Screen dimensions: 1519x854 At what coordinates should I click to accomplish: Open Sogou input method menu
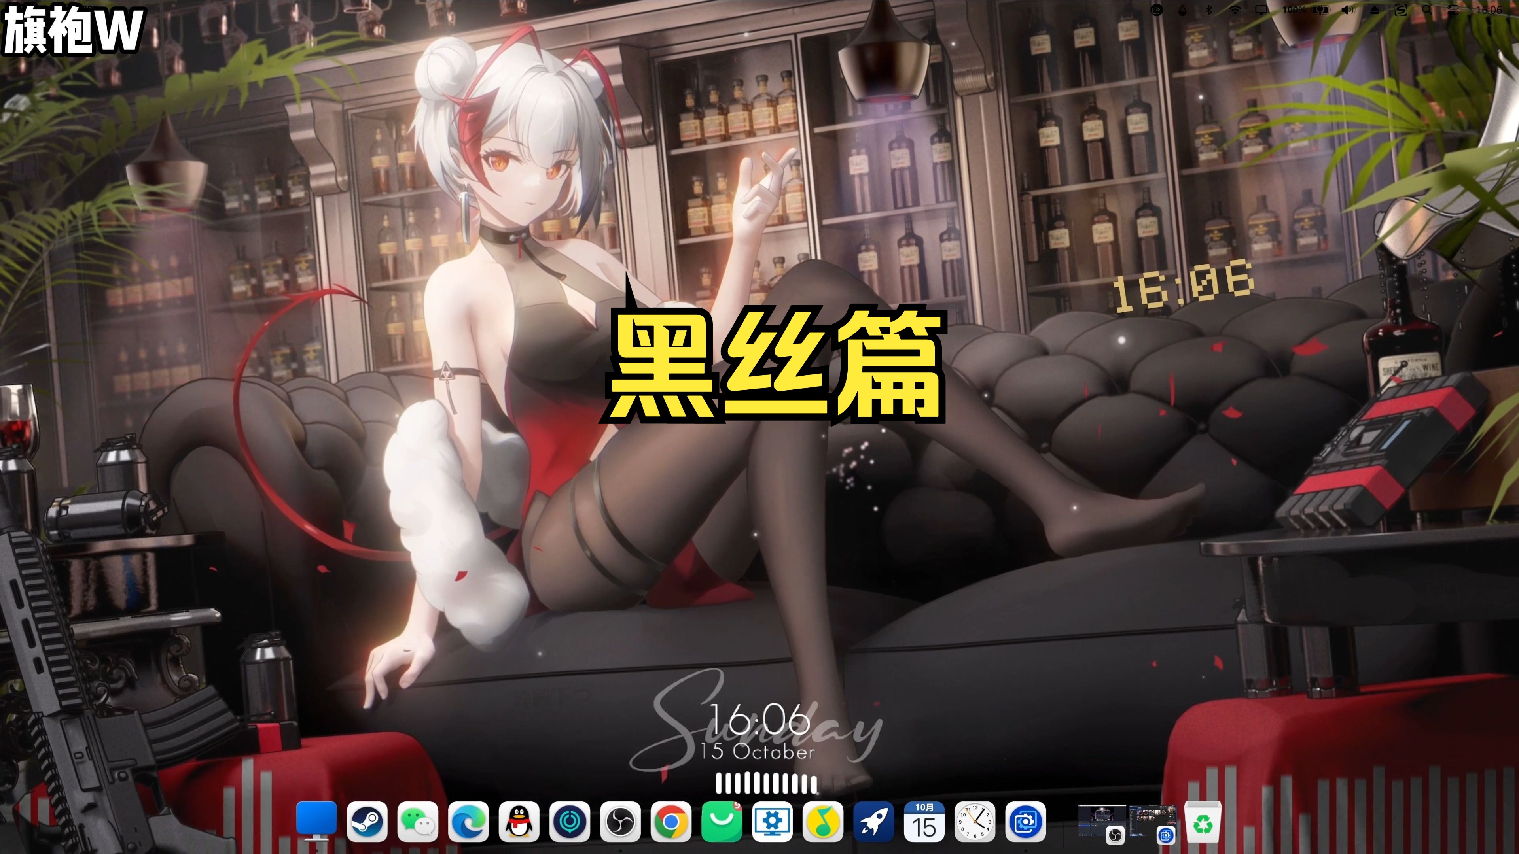tap(1401, 10)
